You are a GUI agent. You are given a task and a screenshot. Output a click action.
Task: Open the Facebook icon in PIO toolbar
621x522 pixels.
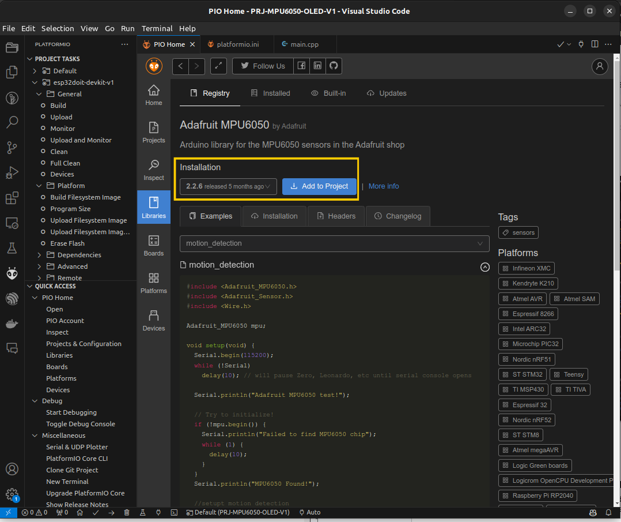click(301, 66)
